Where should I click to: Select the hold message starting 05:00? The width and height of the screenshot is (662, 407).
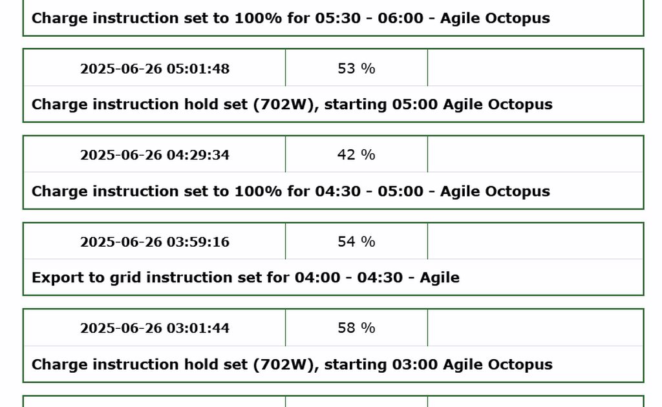click(x=292, y=105)
